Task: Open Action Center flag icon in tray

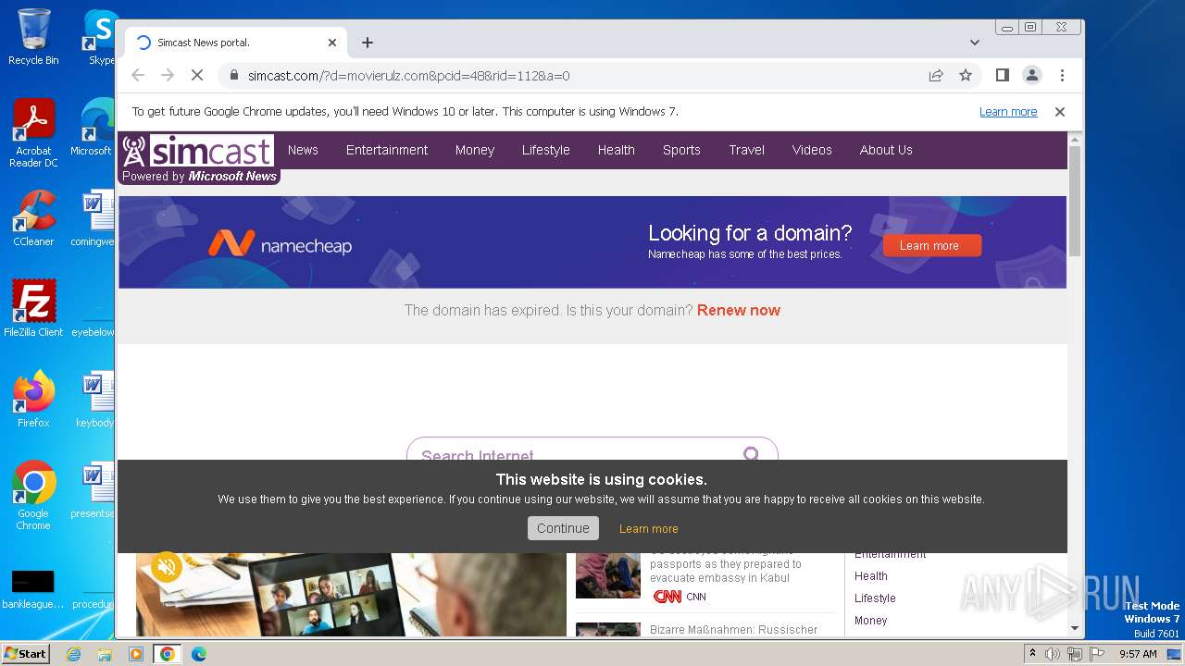Action: [1095, 654]
